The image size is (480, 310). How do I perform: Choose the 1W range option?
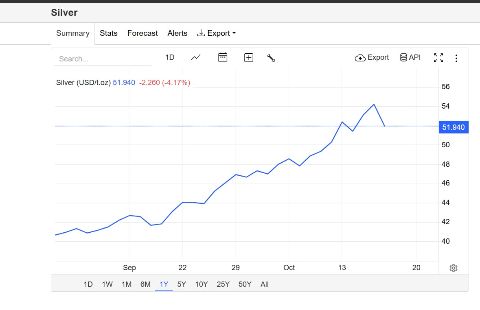click(107, 284)
